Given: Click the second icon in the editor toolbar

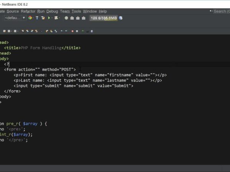Looking at the screenshot, I should (x=9, y=31).
